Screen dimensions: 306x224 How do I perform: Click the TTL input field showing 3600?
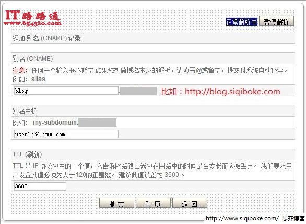pos(40,186)
